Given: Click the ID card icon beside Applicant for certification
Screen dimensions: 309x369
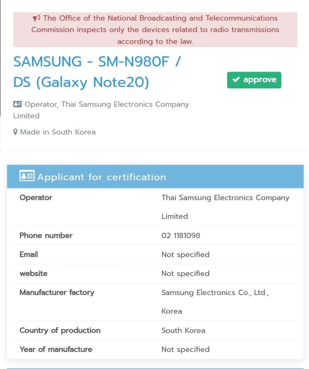Looking at the screenshot, I should (x=27, y=176).
